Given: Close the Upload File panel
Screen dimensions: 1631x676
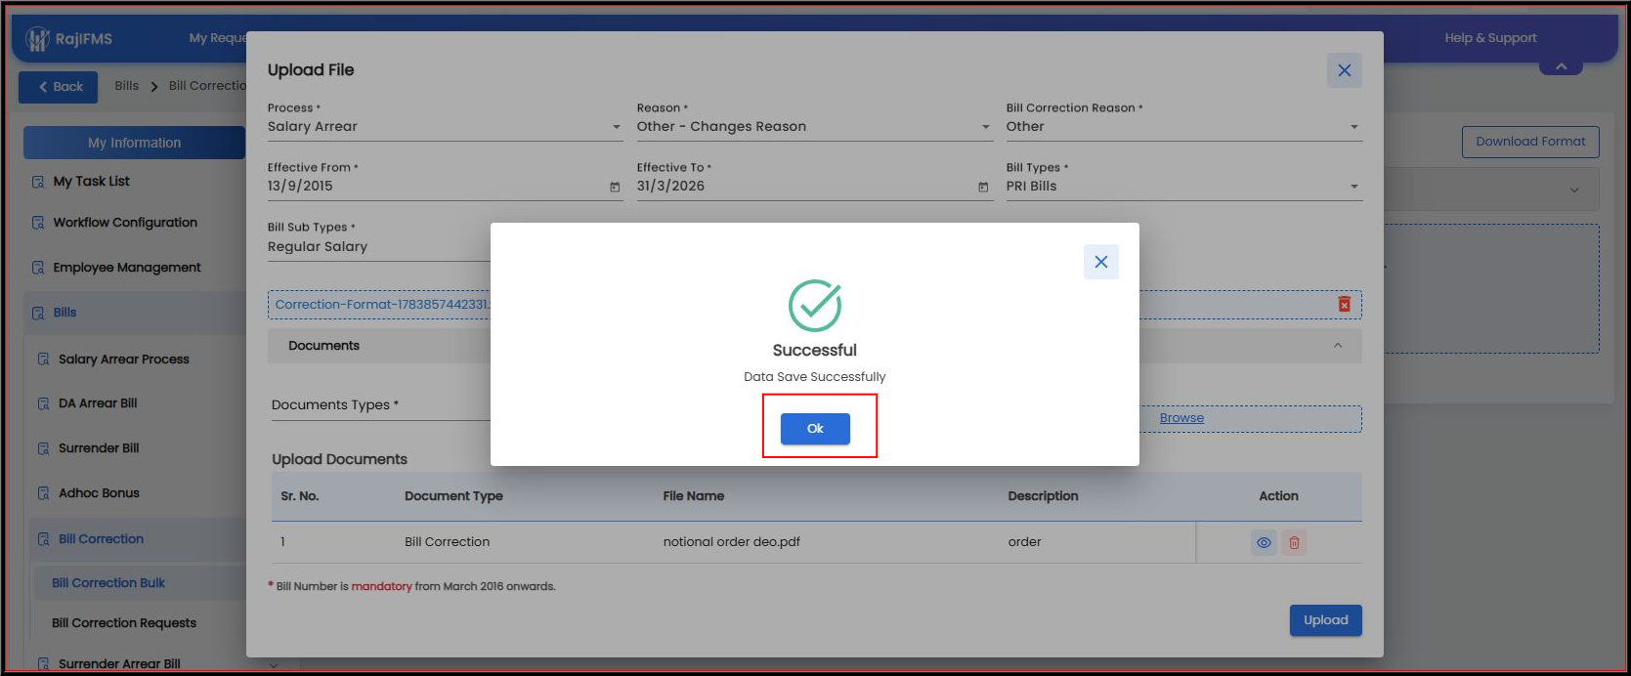Looking at the screenshot, I should [x=1345, y=70].
